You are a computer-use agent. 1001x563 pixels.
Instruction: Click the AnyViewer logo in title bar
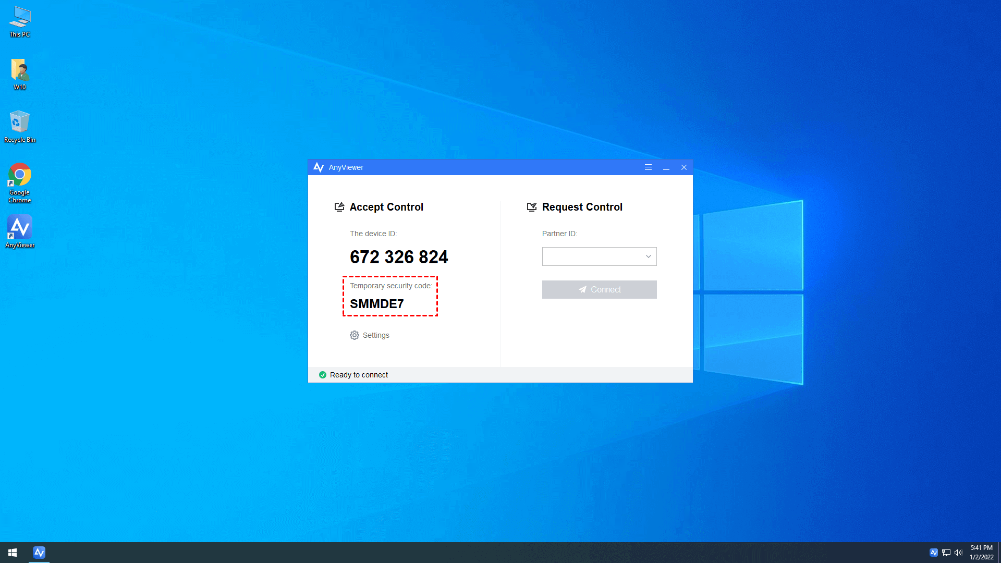pos(319,167)
